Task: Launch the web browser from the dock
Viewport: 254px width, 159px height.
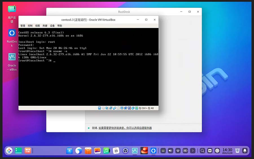Action: (79, 151)
